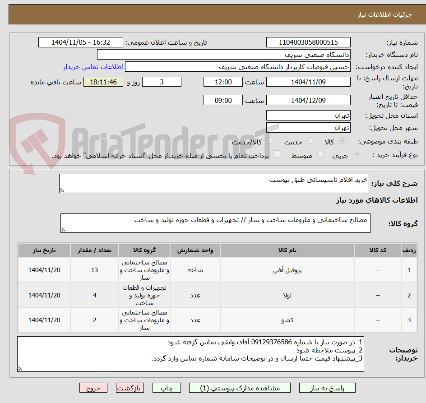Click تجهیزات و قطعات حوزه تولید group cell
This screenshot has width=426, height=403.
coord(144,295)
